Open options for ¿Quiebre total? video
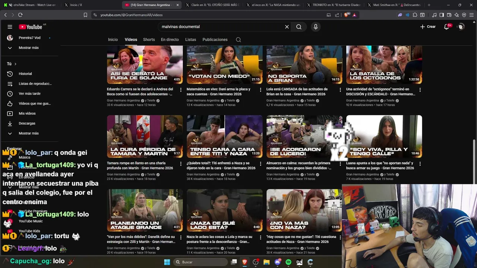Viewport: 477px width, 268px height. click(x=260, y=163)
